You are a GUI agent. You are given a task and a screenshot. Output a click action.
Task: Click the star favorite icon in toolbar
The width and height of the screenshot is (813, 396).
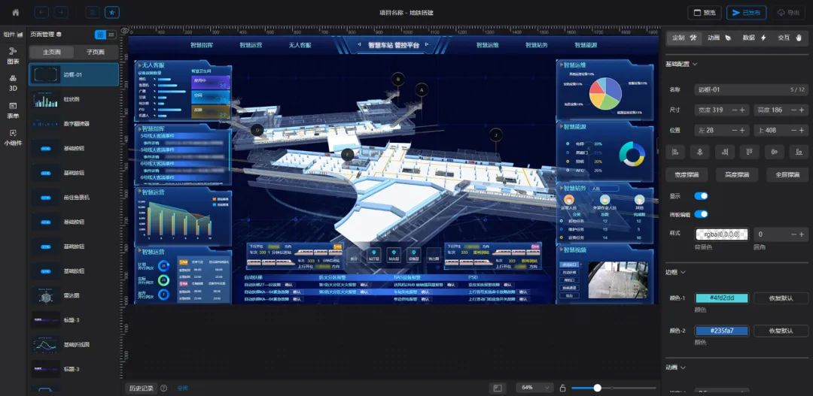tap(111, 13)
